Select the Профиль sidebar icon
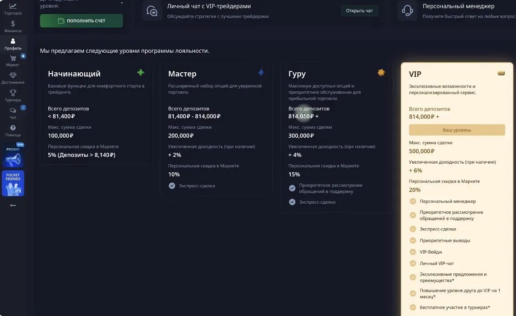Viewport: 516px width, 316px height. (13, 44)
